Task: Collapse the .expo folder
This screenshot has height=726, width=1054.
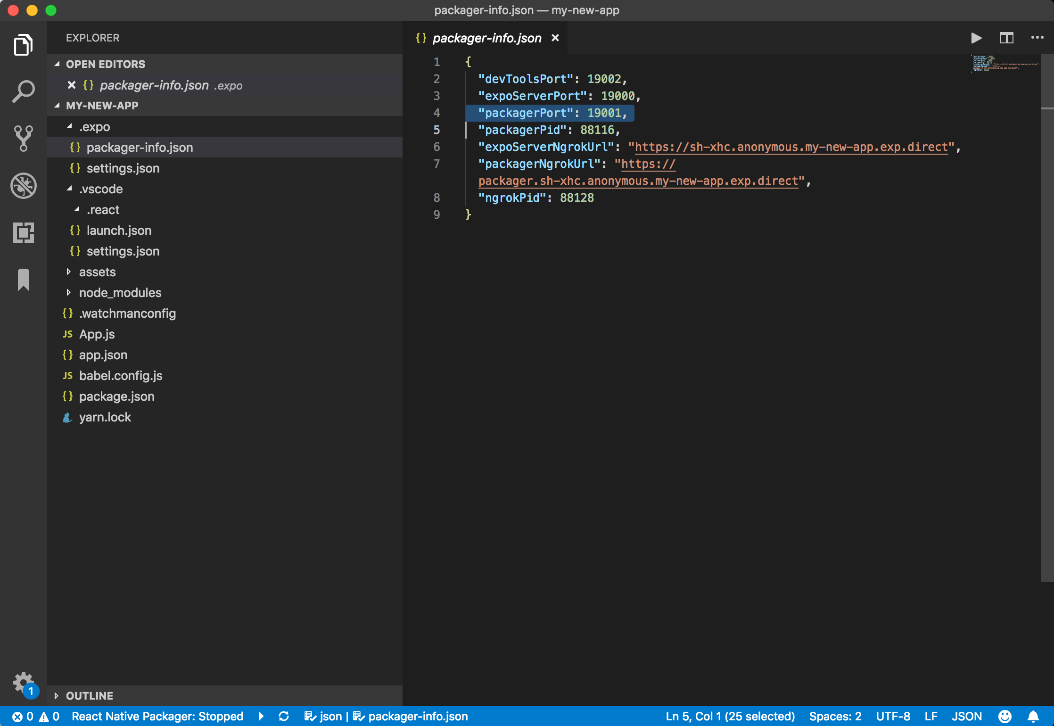Action: point(70,126)
